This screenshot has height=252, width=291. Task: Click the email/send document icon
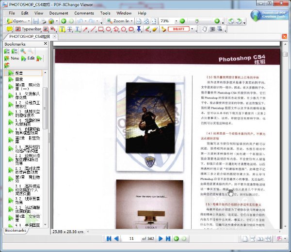click(51, 21)
